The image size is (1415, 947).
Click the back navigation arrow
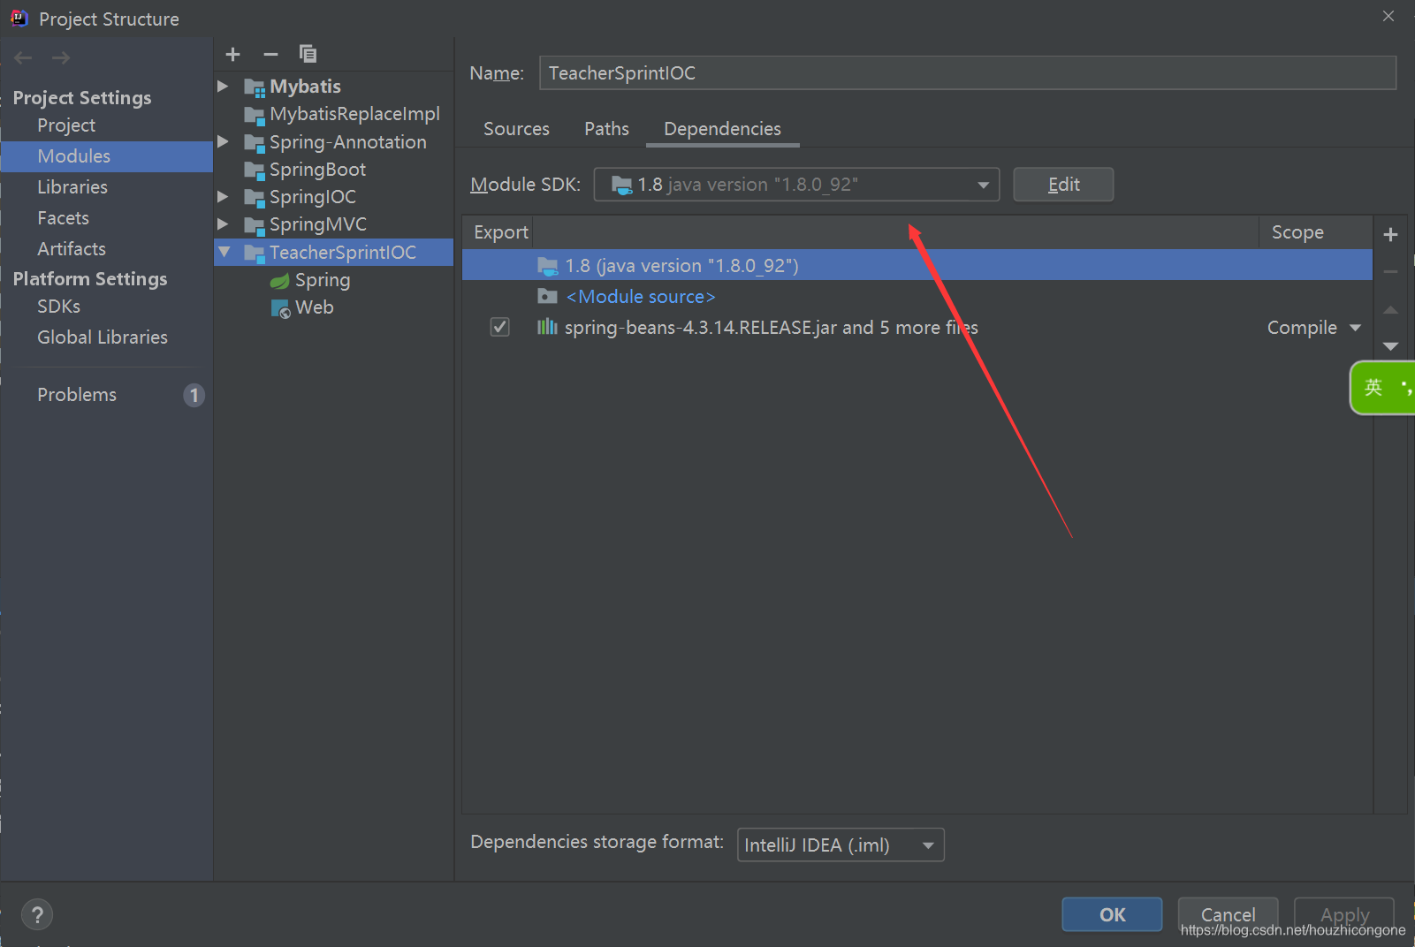pyautogui.click(x=23, y=58)
